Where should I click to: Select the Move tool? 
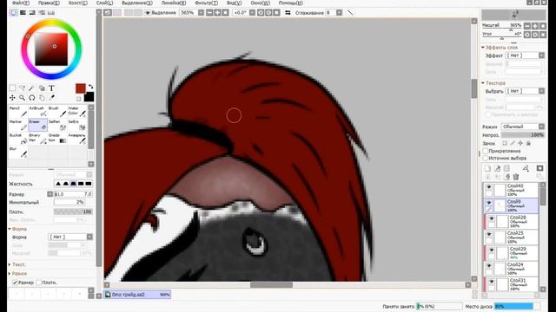(x=12, y=98)
